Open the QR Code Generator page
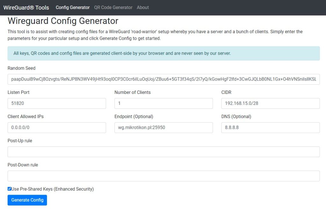Image resolution: width=326 pixels, height=210 pixels. [113, 8]
